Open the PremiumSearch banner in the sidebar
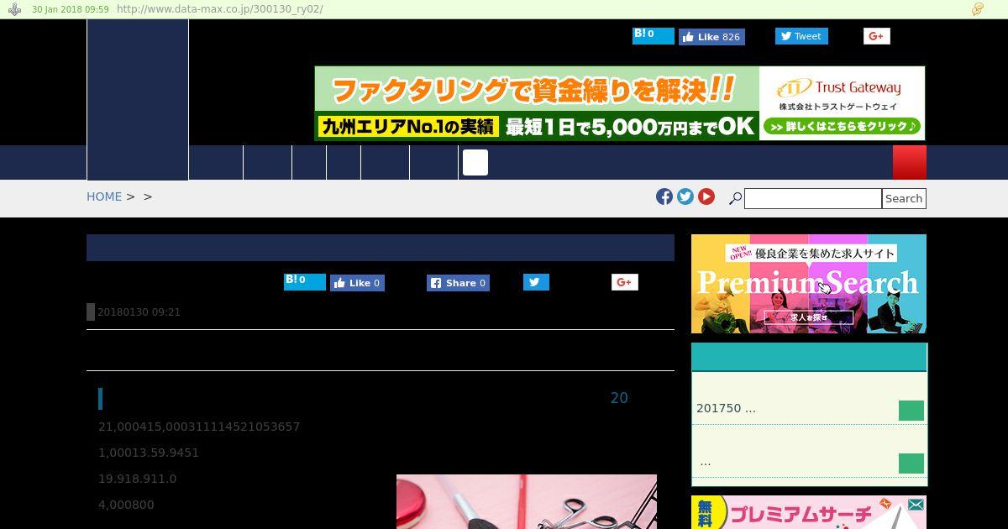This screenshot has width=1008, height=529. [x=809, y=284]
